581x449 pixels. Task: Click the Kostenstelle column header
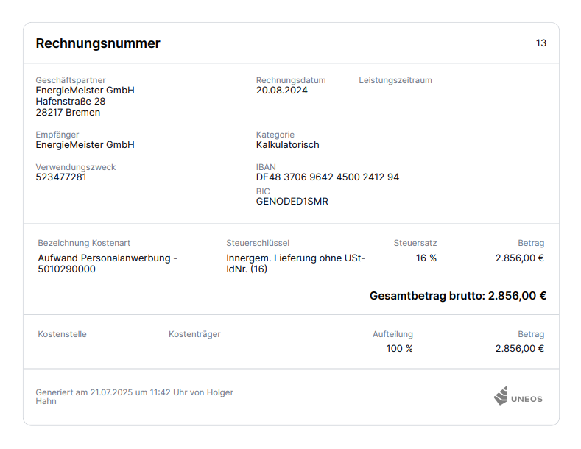62,334
